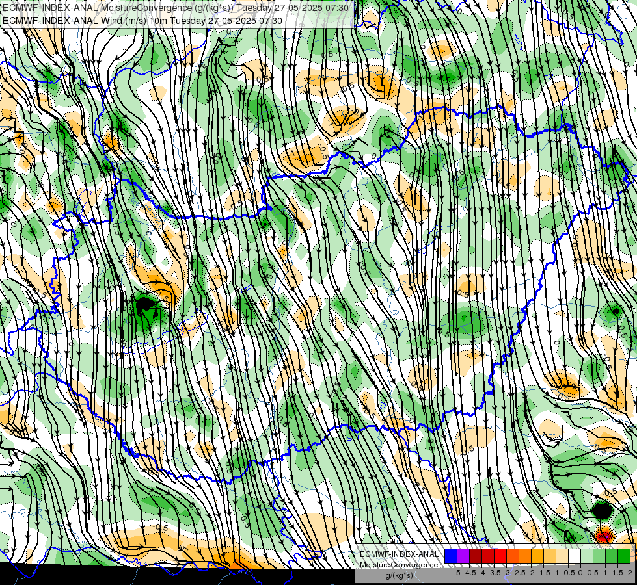Pick the medium green swatch for 1 to 1.5

(x=612, y=556)
